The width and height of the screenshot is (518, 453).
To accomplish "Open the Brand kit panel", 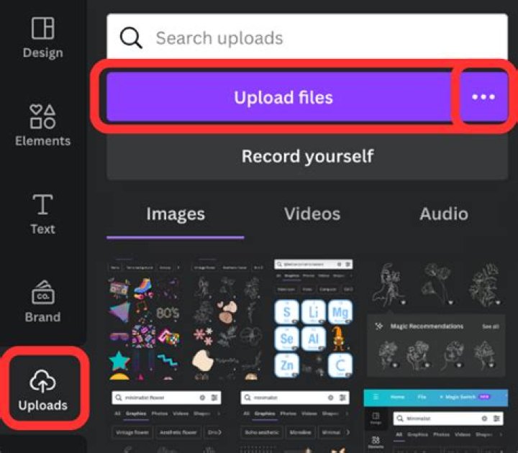I will [42, 302].
